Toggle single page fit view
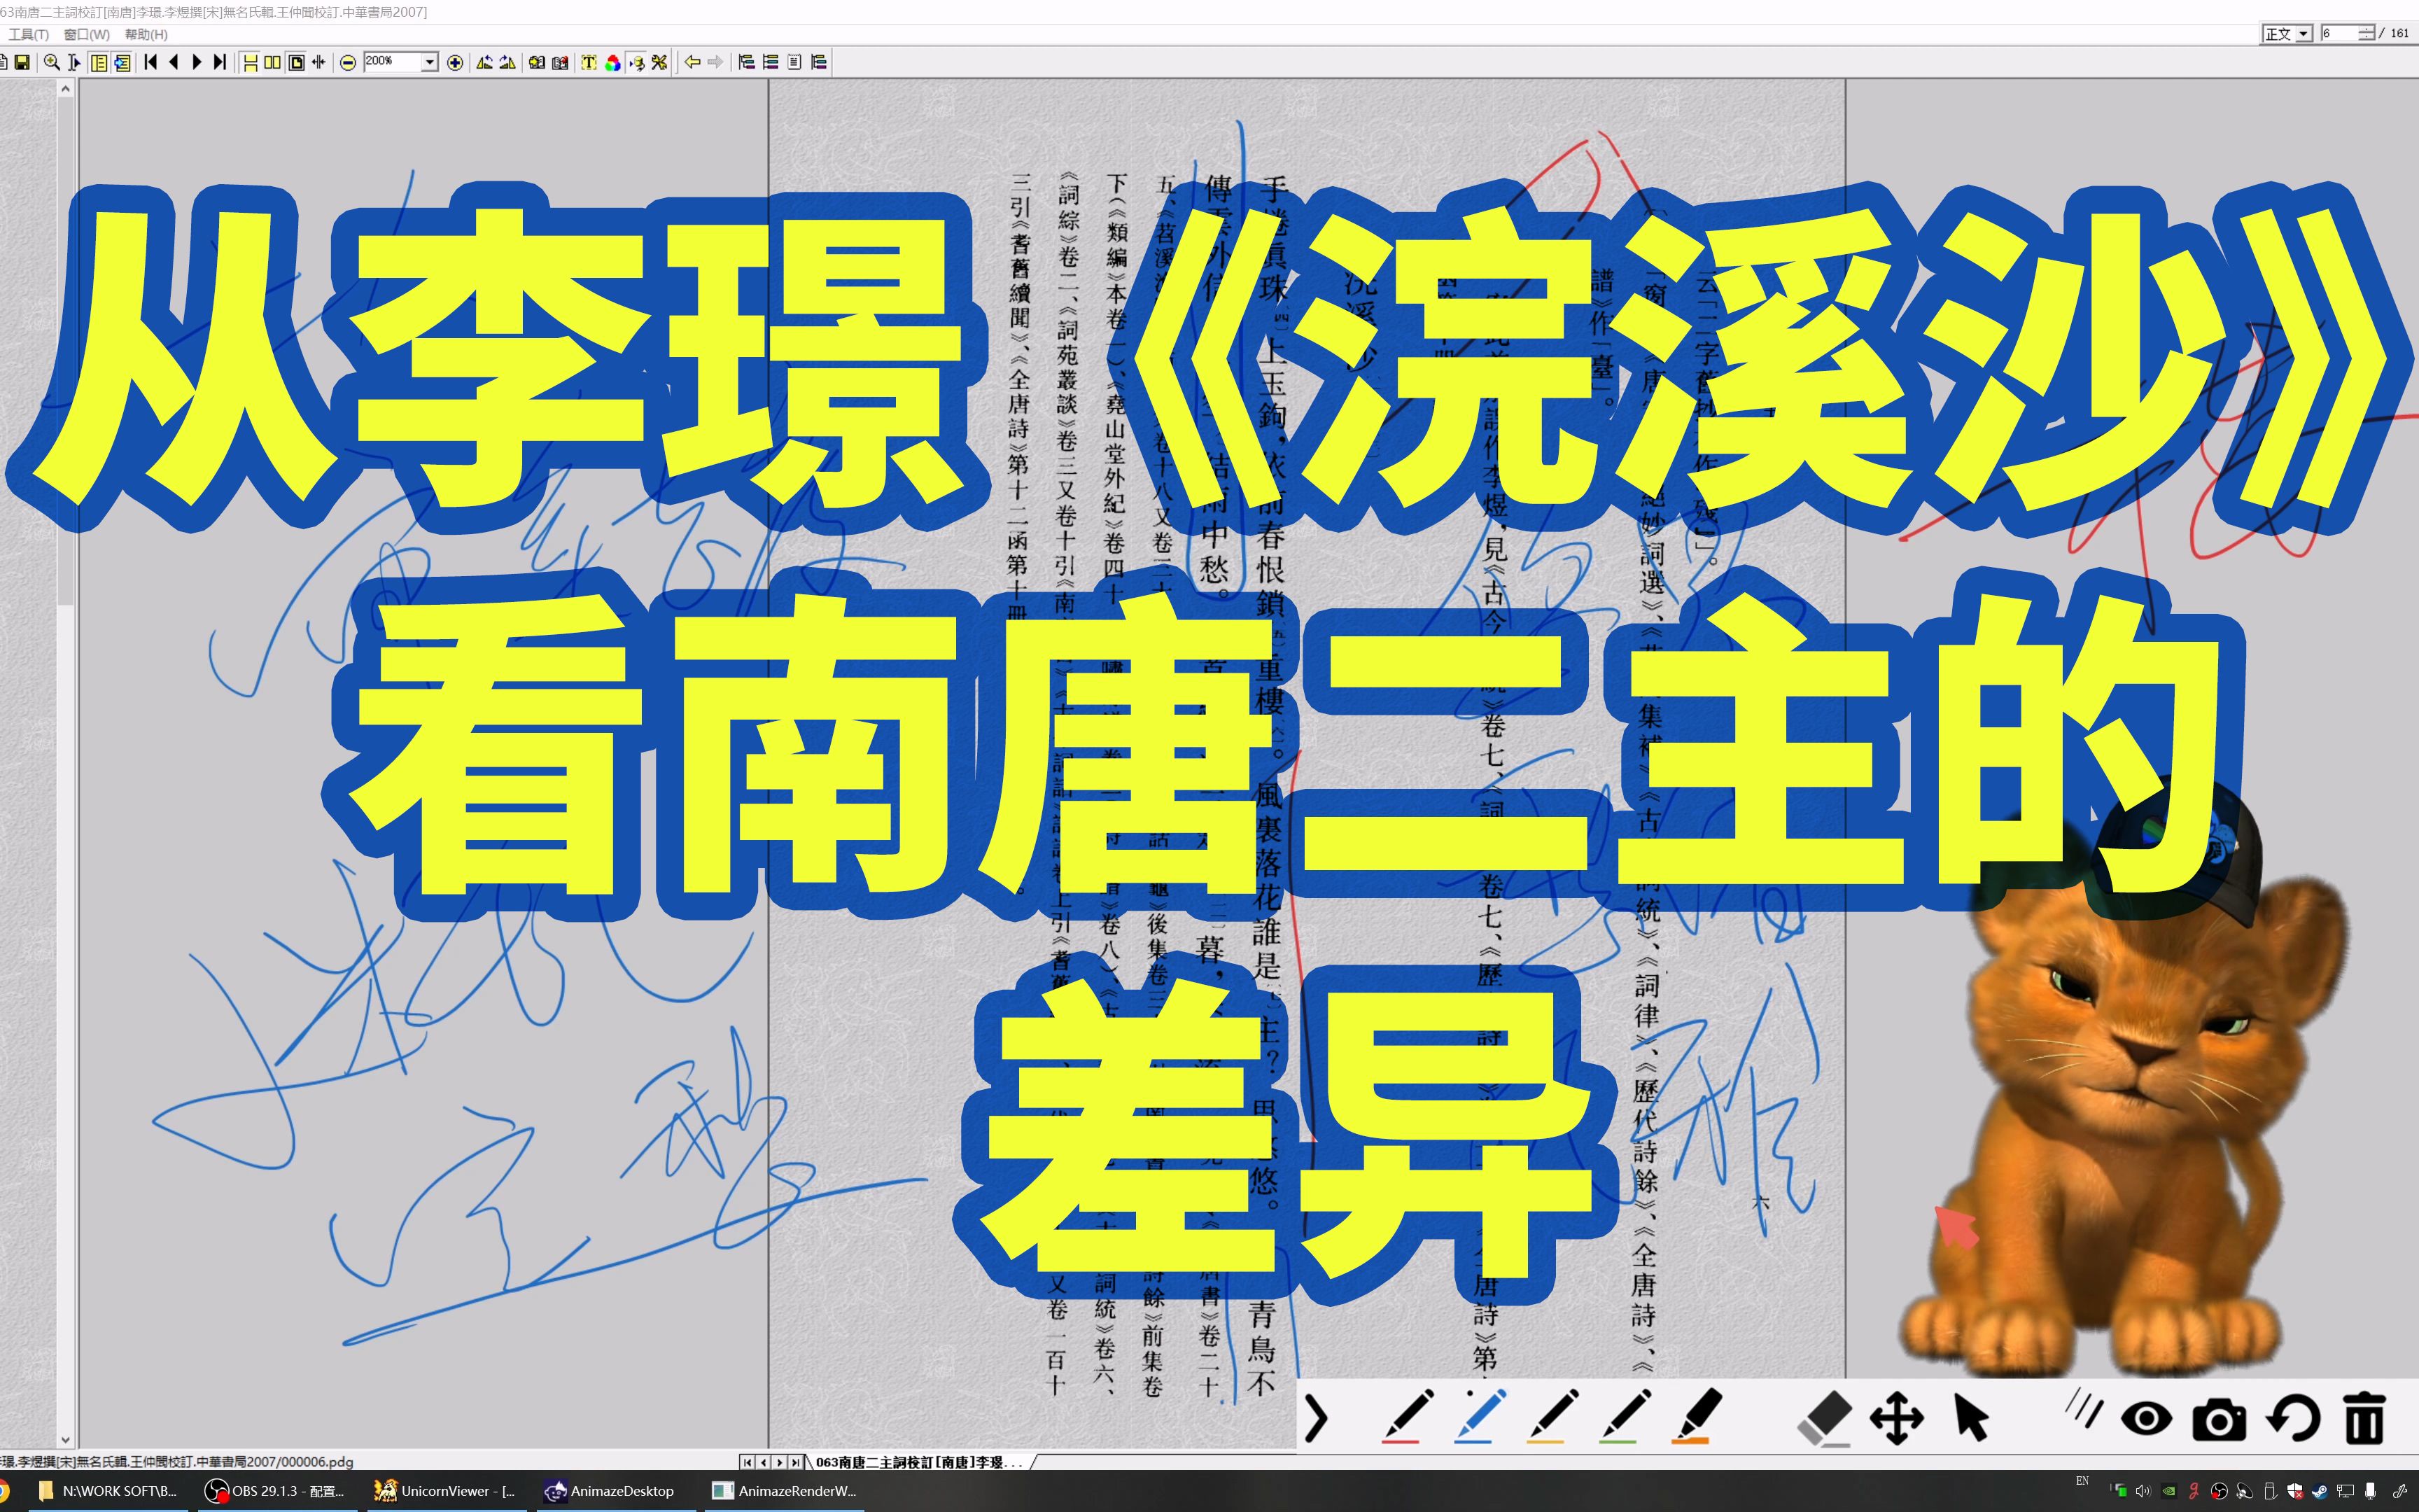The width and height of the screenshot is (2419, 1512). (296, 62)
